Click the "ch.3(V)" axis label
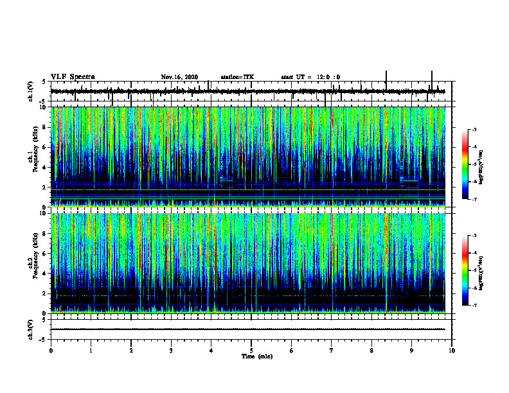The height and width of the screenshot is (393, 509). 30,329
